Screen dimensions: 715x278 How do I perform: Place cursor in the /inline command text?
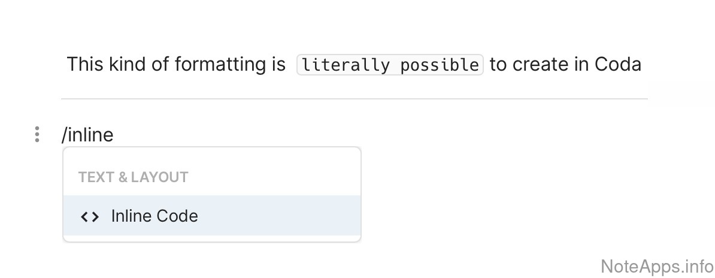(87, 135)
